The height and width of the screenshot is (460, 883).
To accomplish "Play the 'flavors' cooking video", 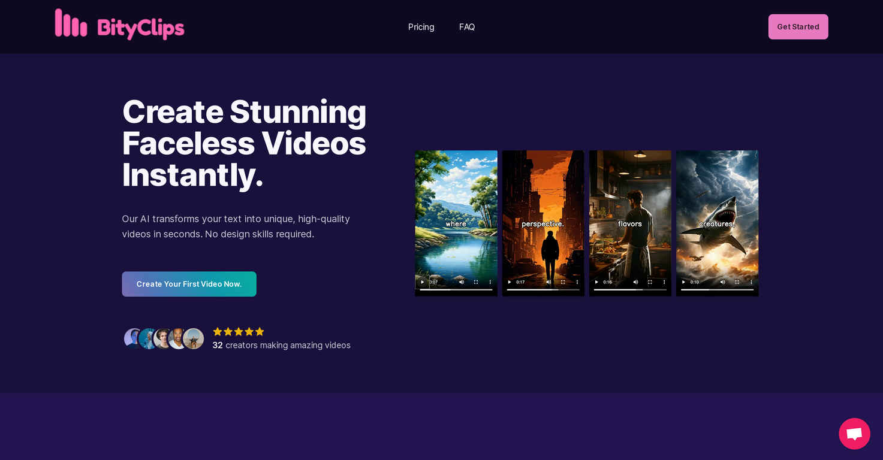I will pos(596,282).
